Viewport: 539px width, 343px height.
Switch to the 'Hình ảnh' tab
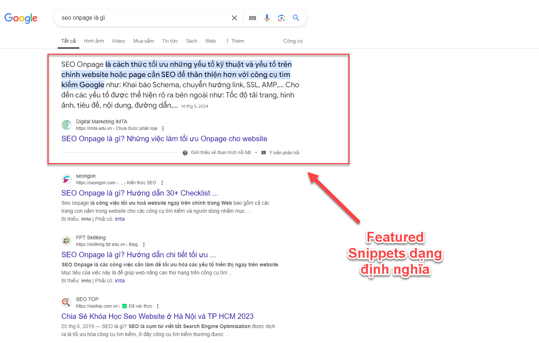pyautogui.click(x=94, y=41)
